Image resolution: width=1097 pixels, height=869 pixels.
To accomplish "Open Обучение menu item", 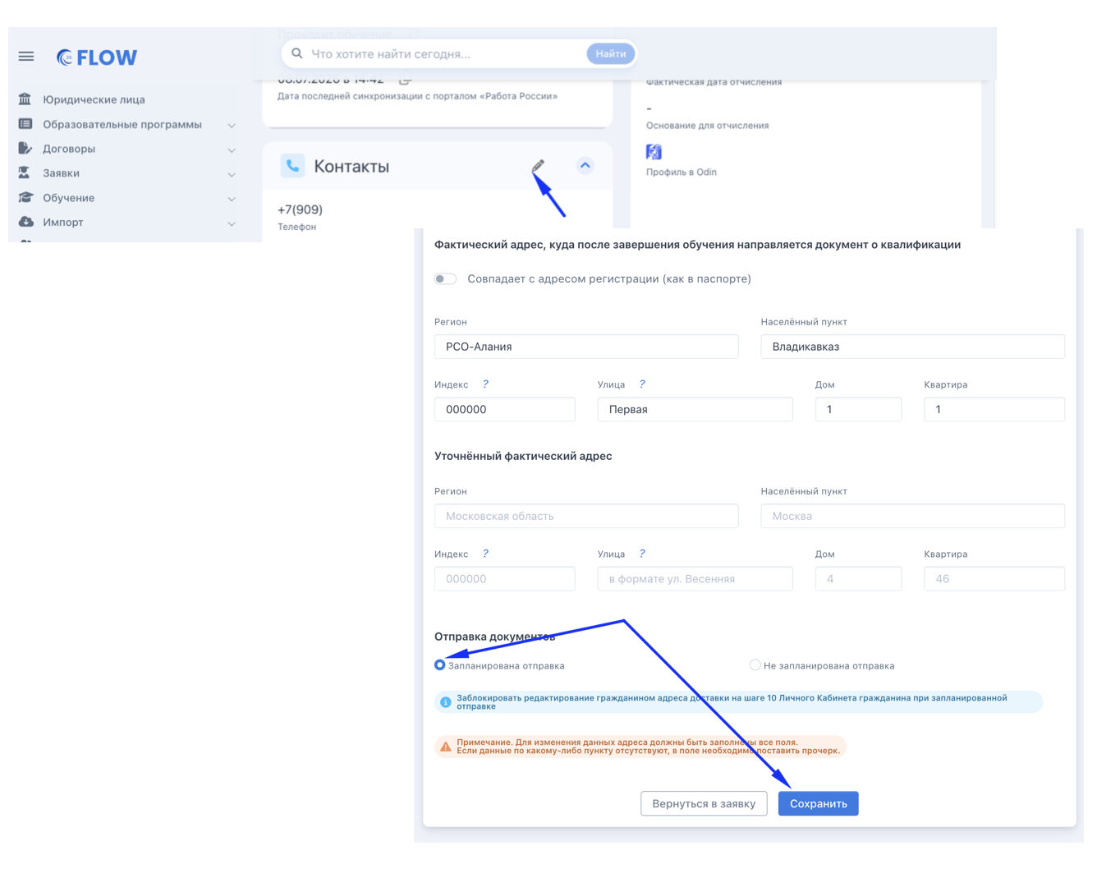I will (x=68, y=198).
